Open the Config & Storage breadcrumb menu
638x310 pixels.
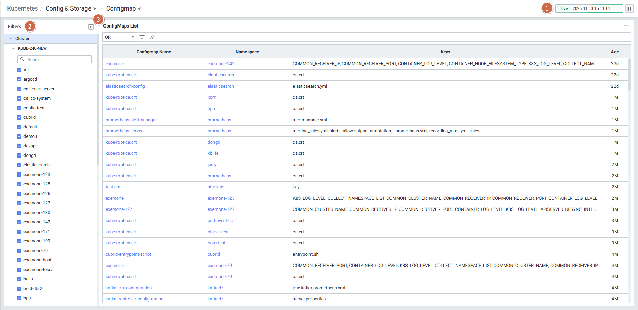coord(71,8)
